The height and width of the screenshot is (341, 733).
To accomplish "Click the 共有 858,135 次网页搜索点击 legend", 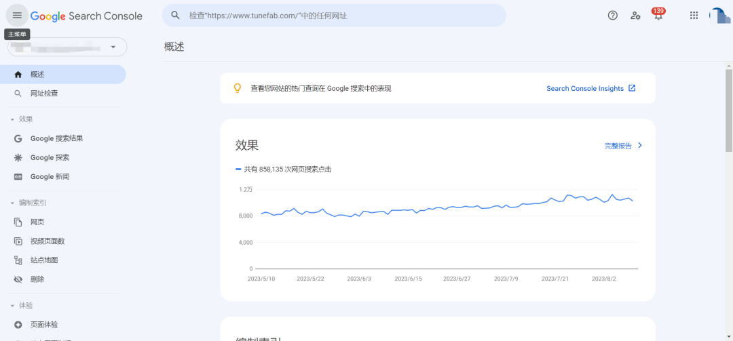I will pyautogui.click(x=284, y=169).
